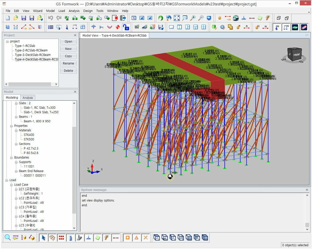Click the FRONT face of view cube
The image size is (312, 249).
coord(296,55)
